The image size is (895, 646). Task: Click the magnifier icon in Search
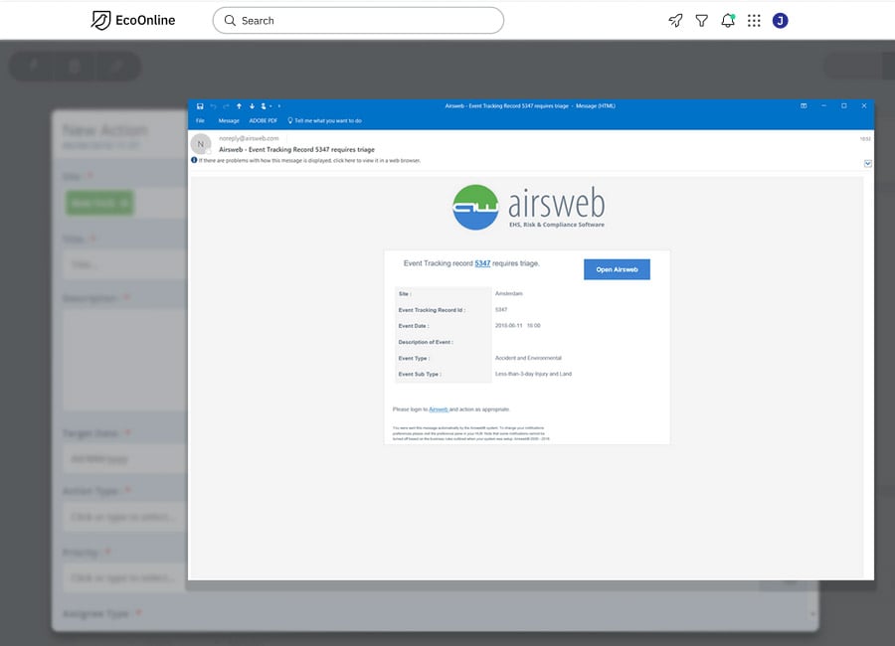coord(230,21)
